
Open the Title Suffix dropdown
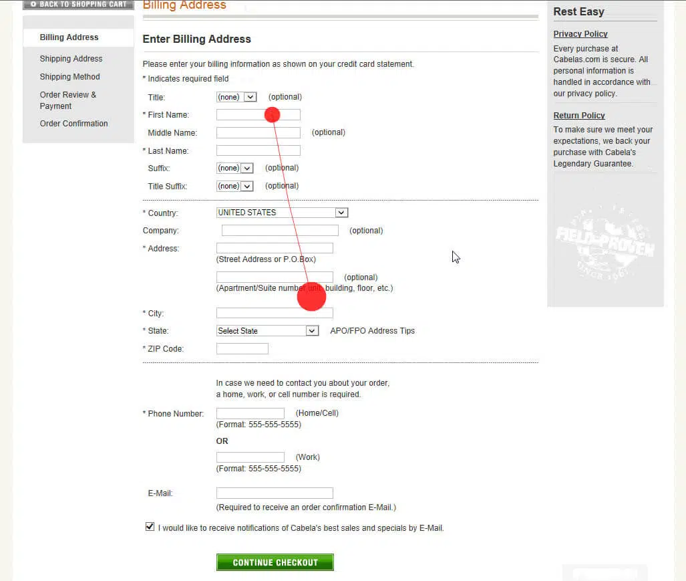coord(234,187)
